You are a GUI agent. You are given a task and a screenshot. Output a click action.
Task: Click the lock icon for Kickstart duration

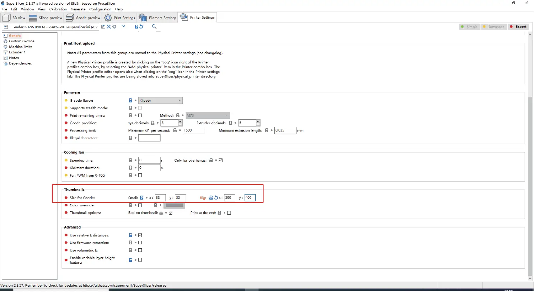tap(131, 168)
